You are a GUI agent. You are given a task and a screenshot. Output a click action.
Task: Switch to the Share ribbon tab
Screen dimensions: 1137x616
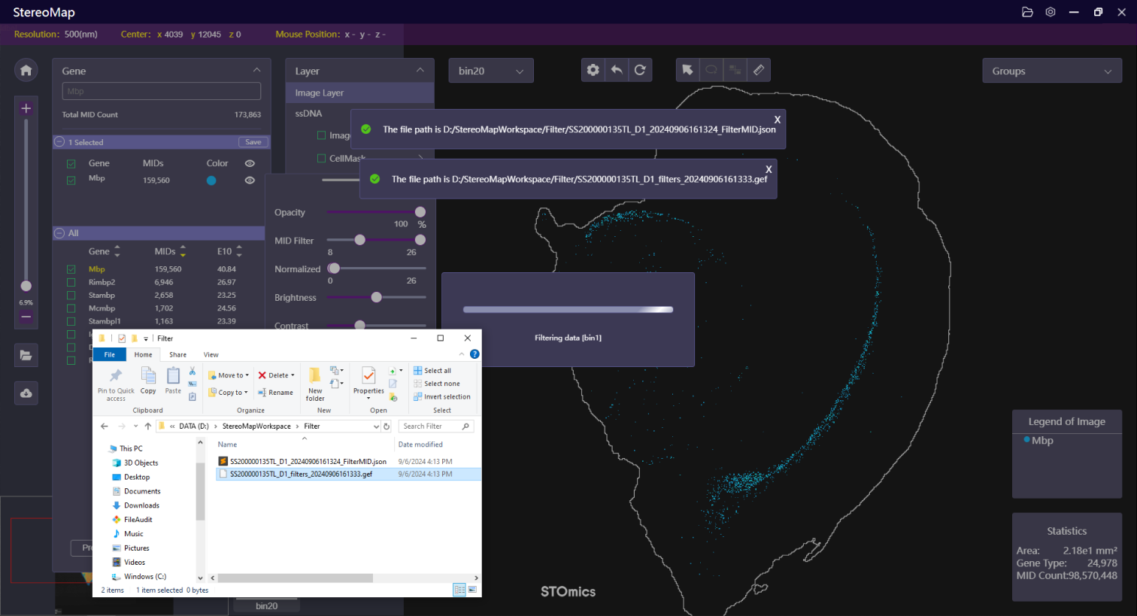coord(177,355)
